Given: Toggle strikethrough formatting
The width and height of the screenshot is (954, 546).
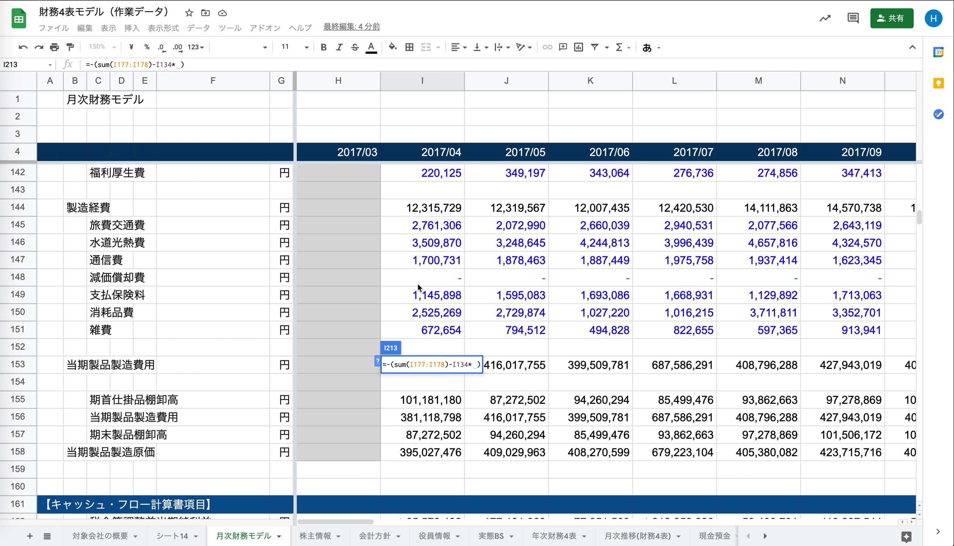Looking at the screenshot, I should (x=355, y=47).
